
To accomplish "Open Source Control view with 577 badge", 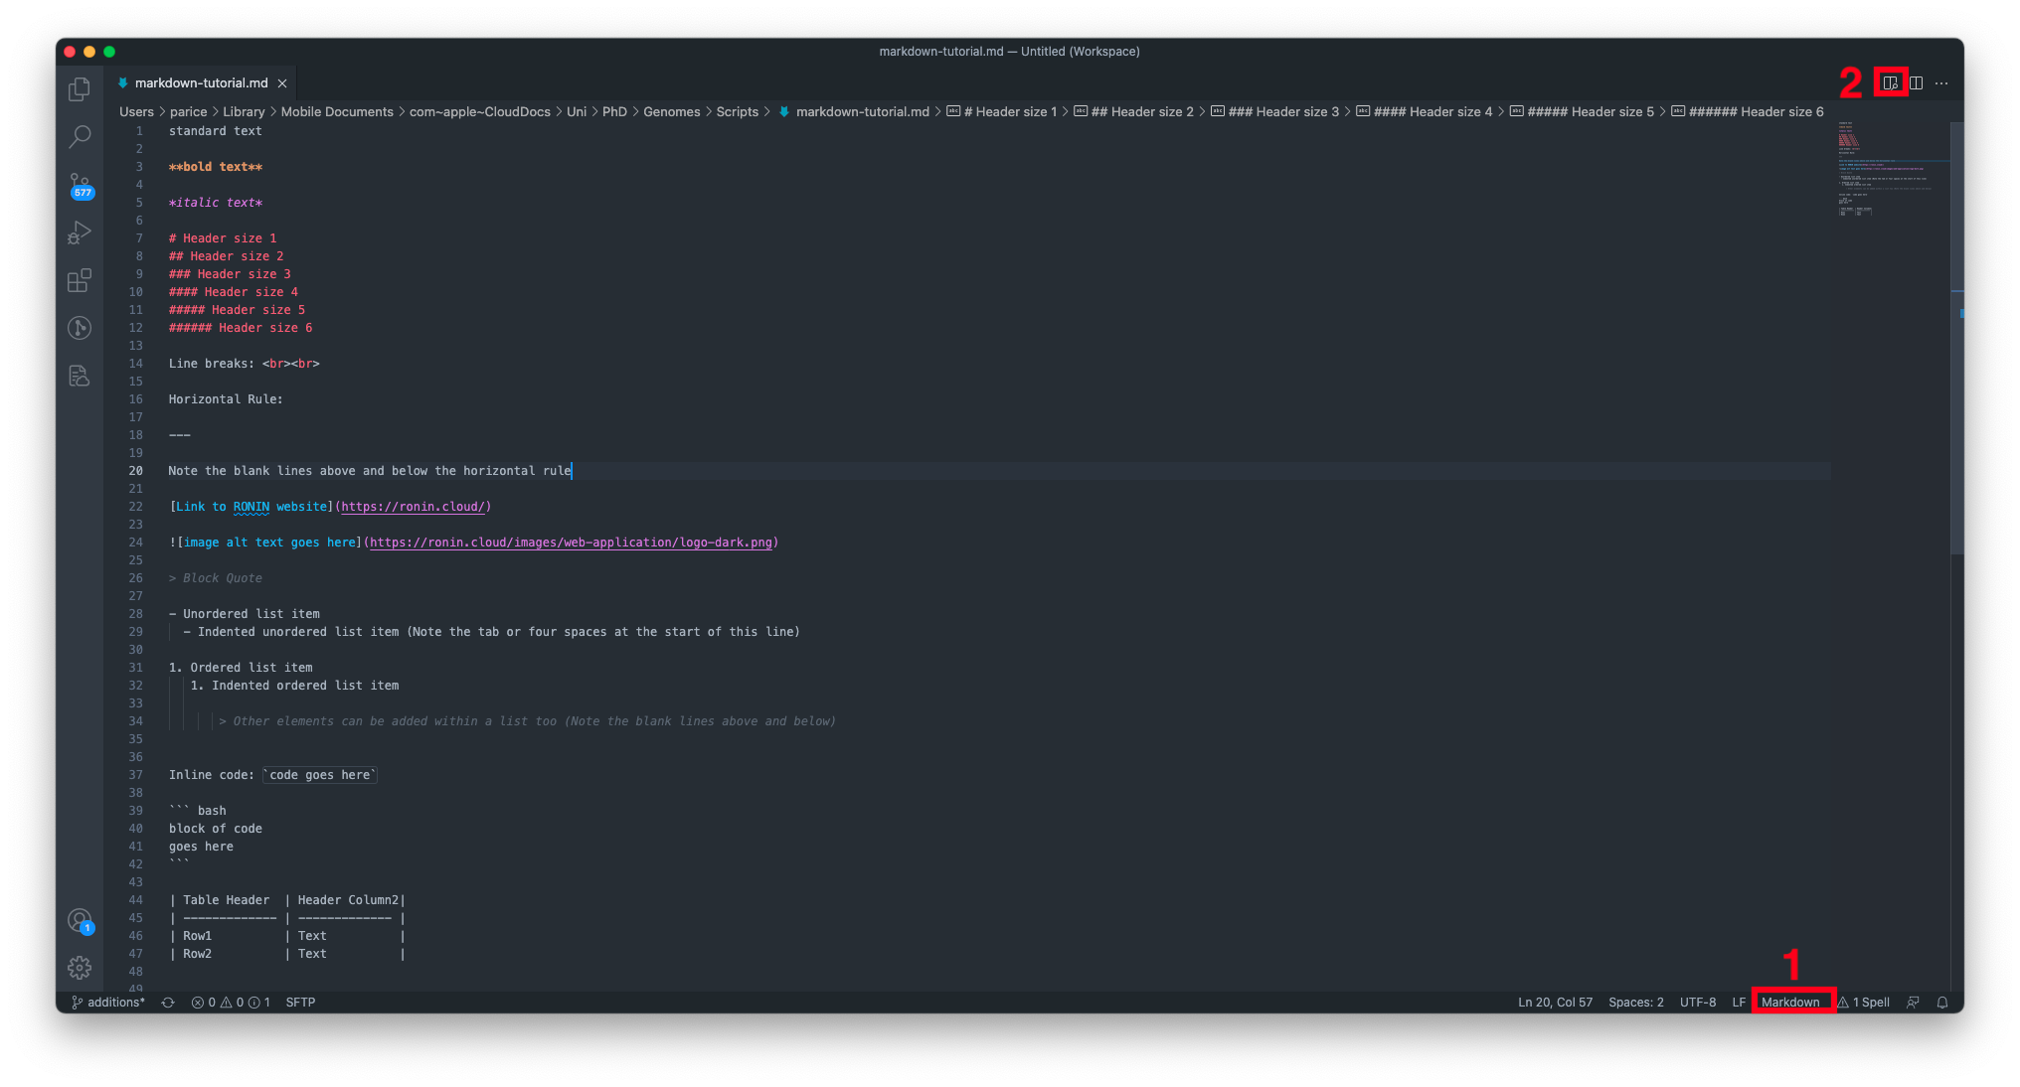I will pyautogui.click(x=80, y=185).
